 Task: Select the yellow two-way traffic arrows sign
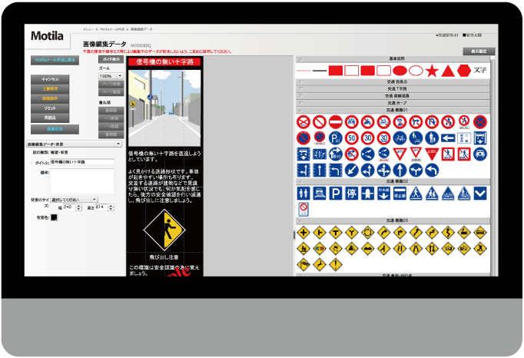(432, 248)
